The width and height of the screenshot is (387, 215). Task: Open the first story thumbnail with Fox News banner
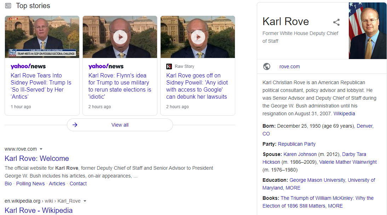click(42, 37)
